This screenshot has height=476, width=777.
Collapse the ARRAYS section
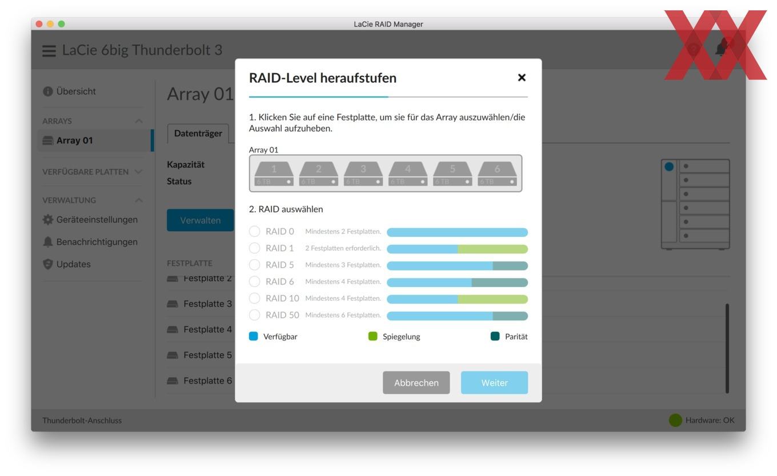(x=138, y=121)
